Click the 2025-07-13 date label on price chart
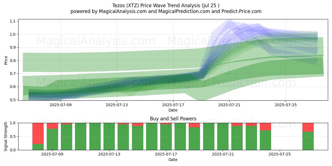Viewport: 332px width, 166px height. click(x=117, y=105)
